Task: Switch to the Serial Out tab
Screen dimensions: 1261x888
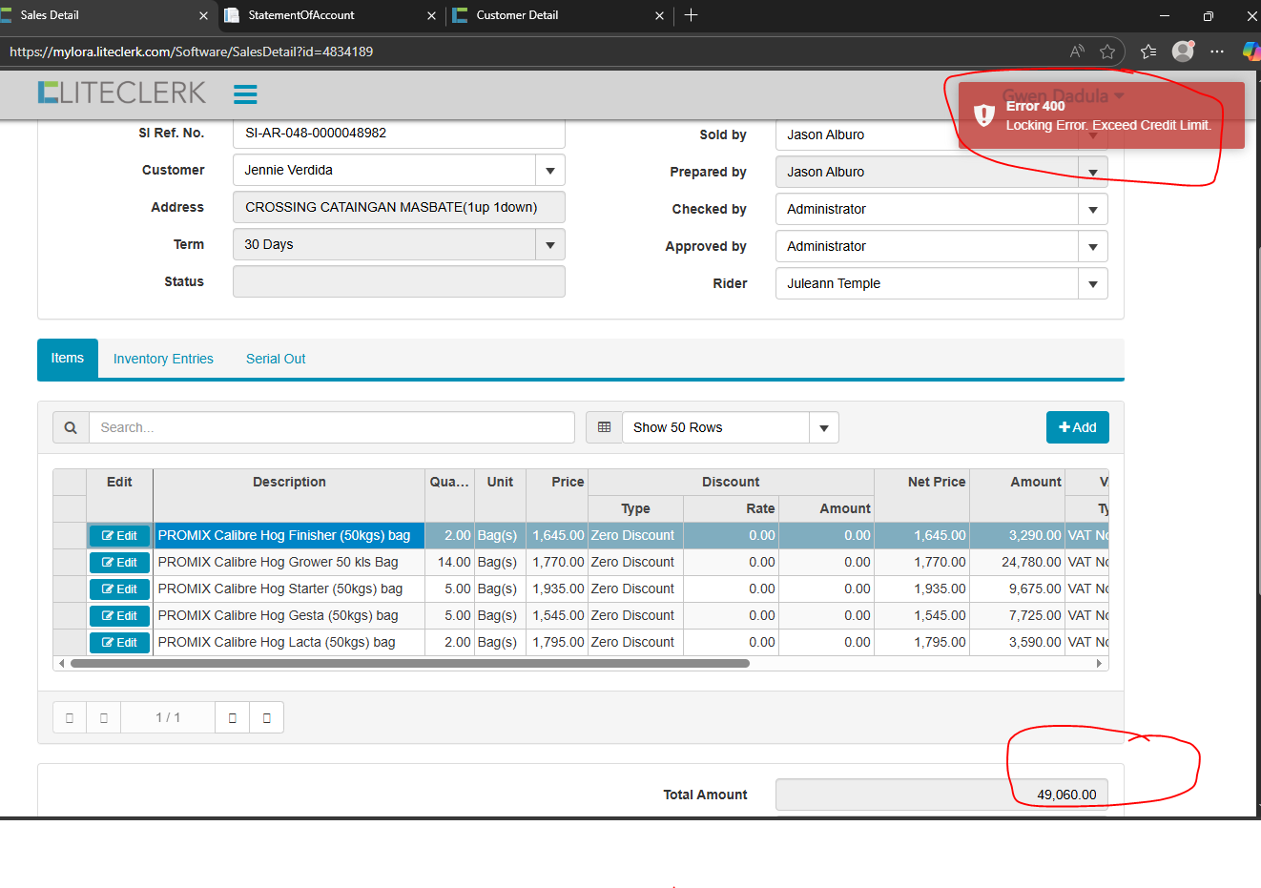Action: pyautogui.click(x=276, y=359)
